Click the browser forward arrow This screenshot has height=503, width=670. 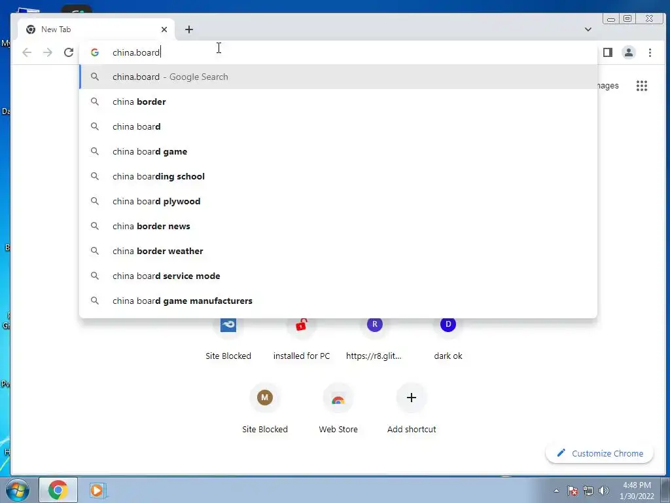click(48, 52)
